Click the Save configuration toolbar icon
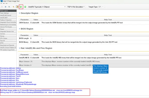This screenshot has width=149, height=98. coord(6,7)
